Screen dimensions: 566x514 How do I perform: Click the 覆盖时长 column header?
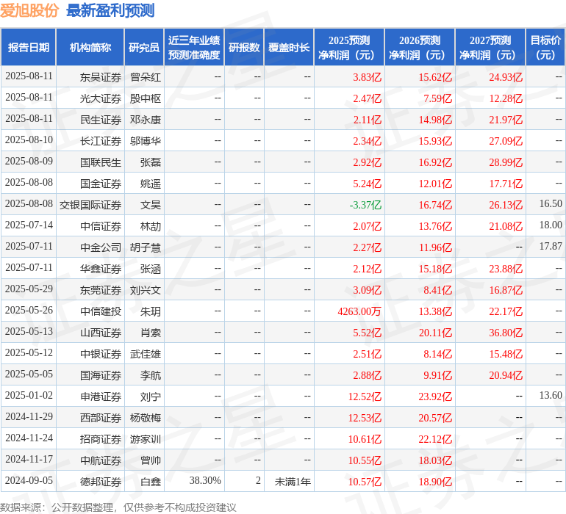(x=289, y=47)
